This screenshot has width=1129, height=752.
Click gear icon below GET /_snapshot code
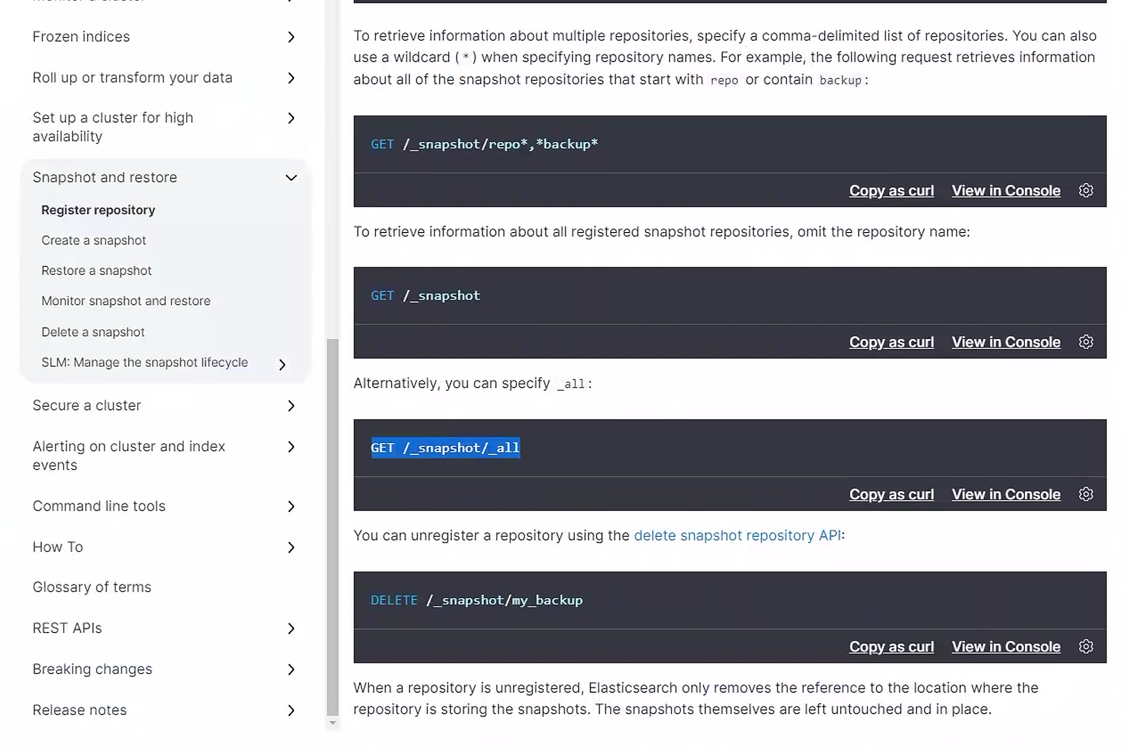(x=1085, y=342)
